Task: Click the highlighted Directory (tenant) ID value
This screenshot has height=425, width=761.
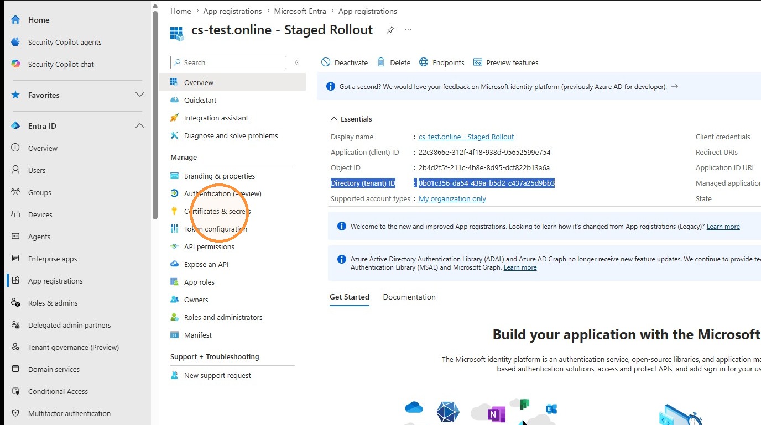Action: 487,183
